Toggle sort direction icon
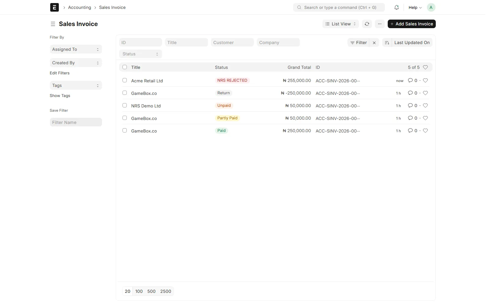 click(387, 43)
